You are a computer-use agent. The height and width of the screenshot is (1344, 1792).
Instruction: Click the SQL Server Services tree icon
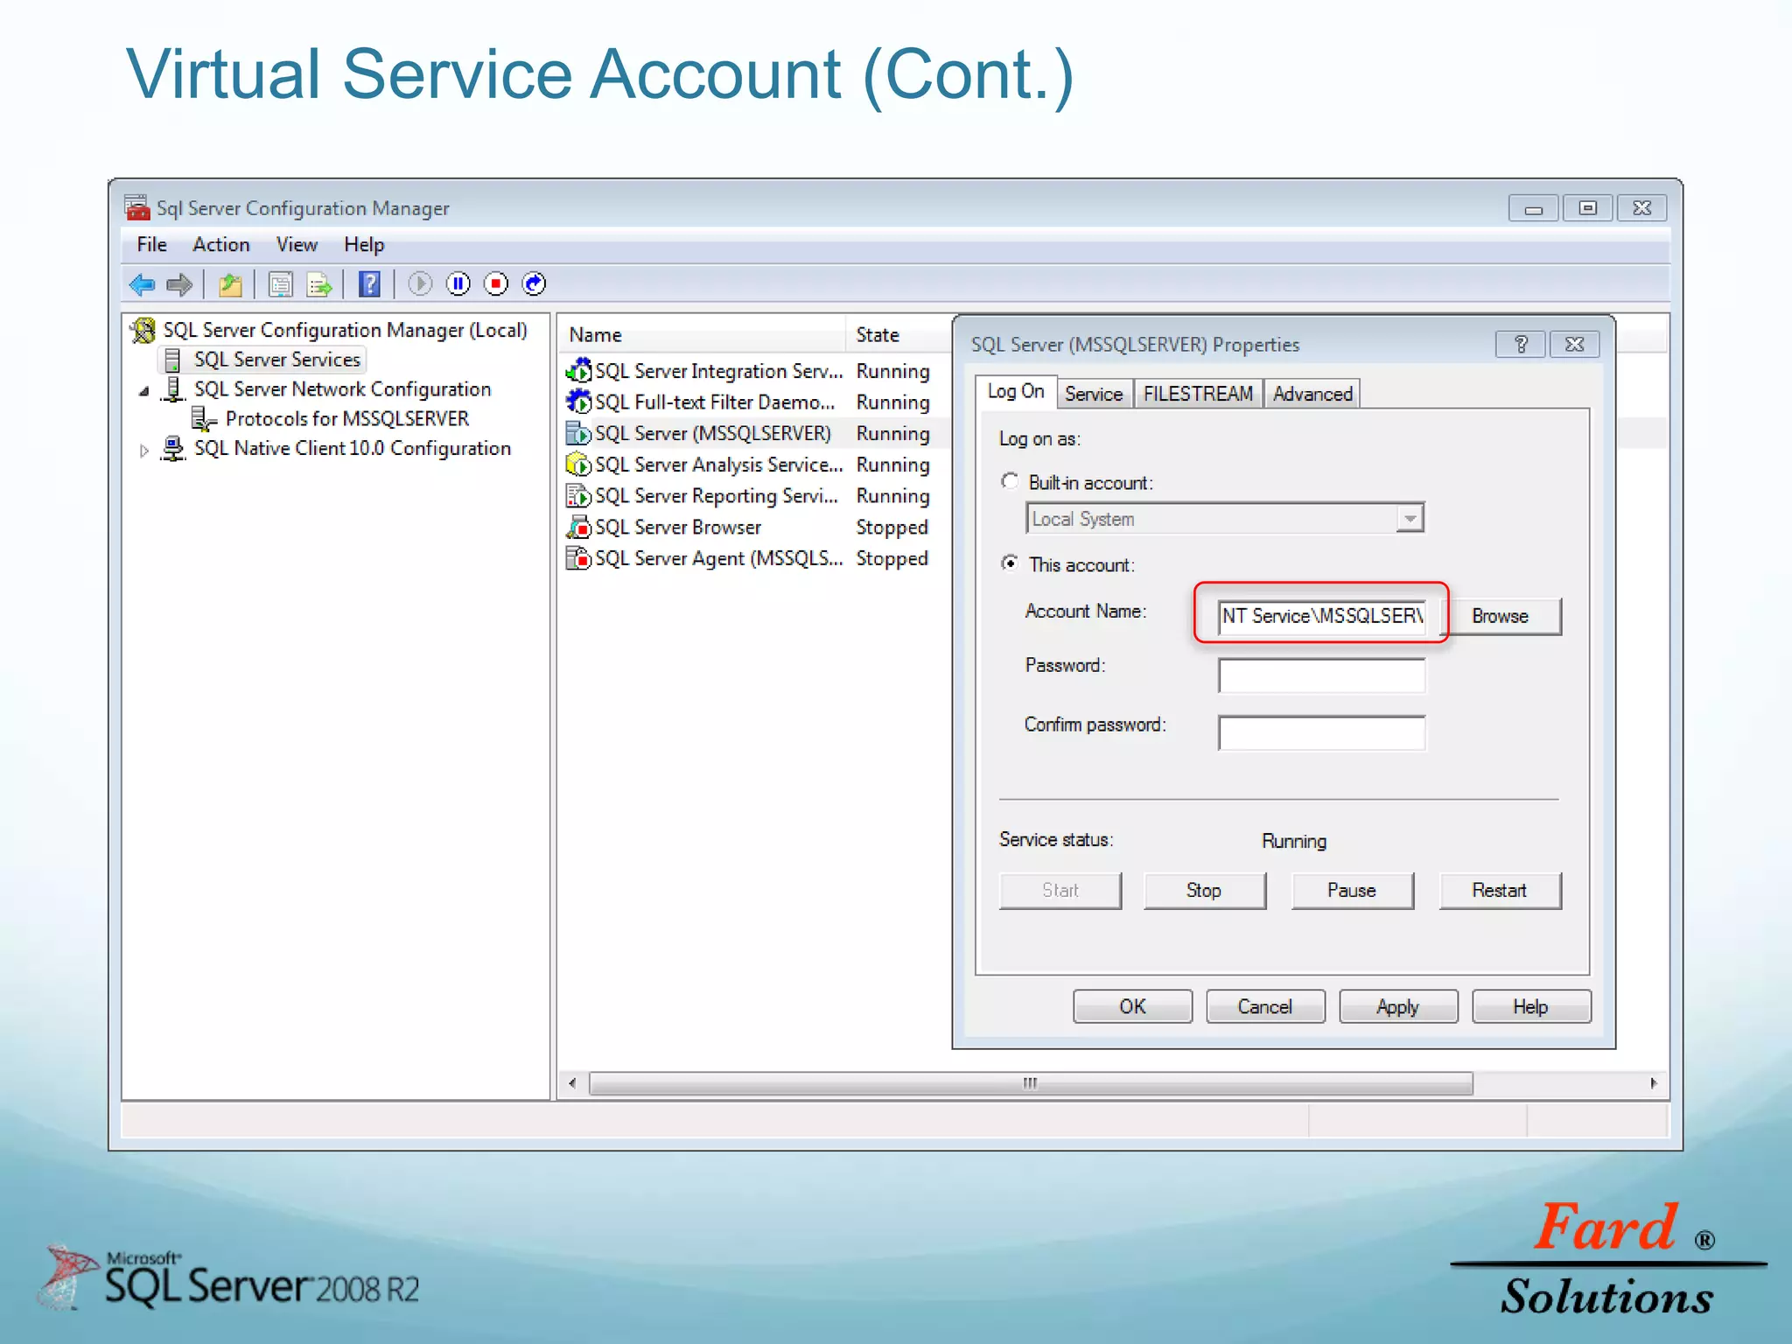[x=173, y=360]
